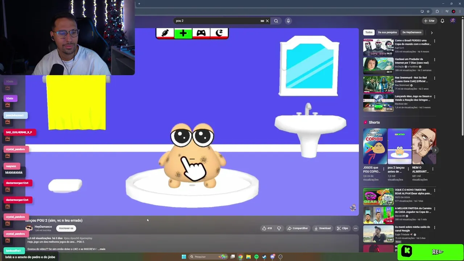Click the Compartilhar share button
The height and width of the screenshot is (261, 464).
coord(298,228)
